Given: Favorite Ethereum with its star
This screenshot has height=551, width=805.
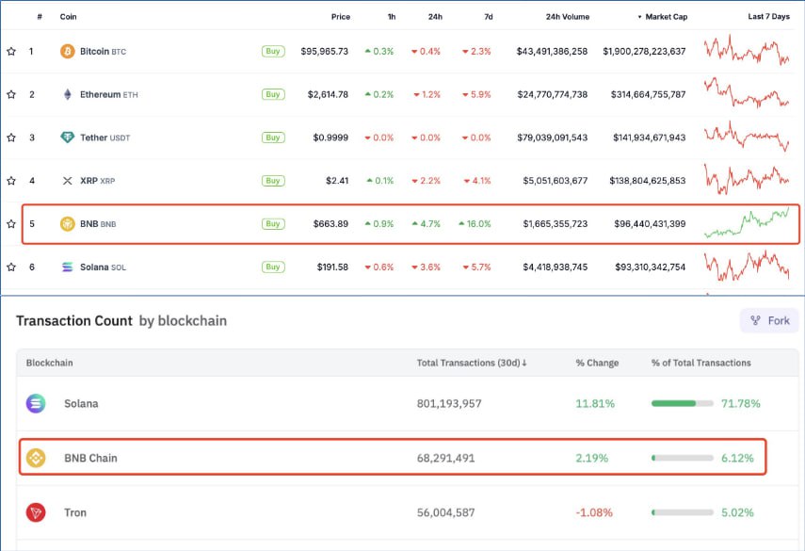Looking at the screenshot, I should point(11,94).
